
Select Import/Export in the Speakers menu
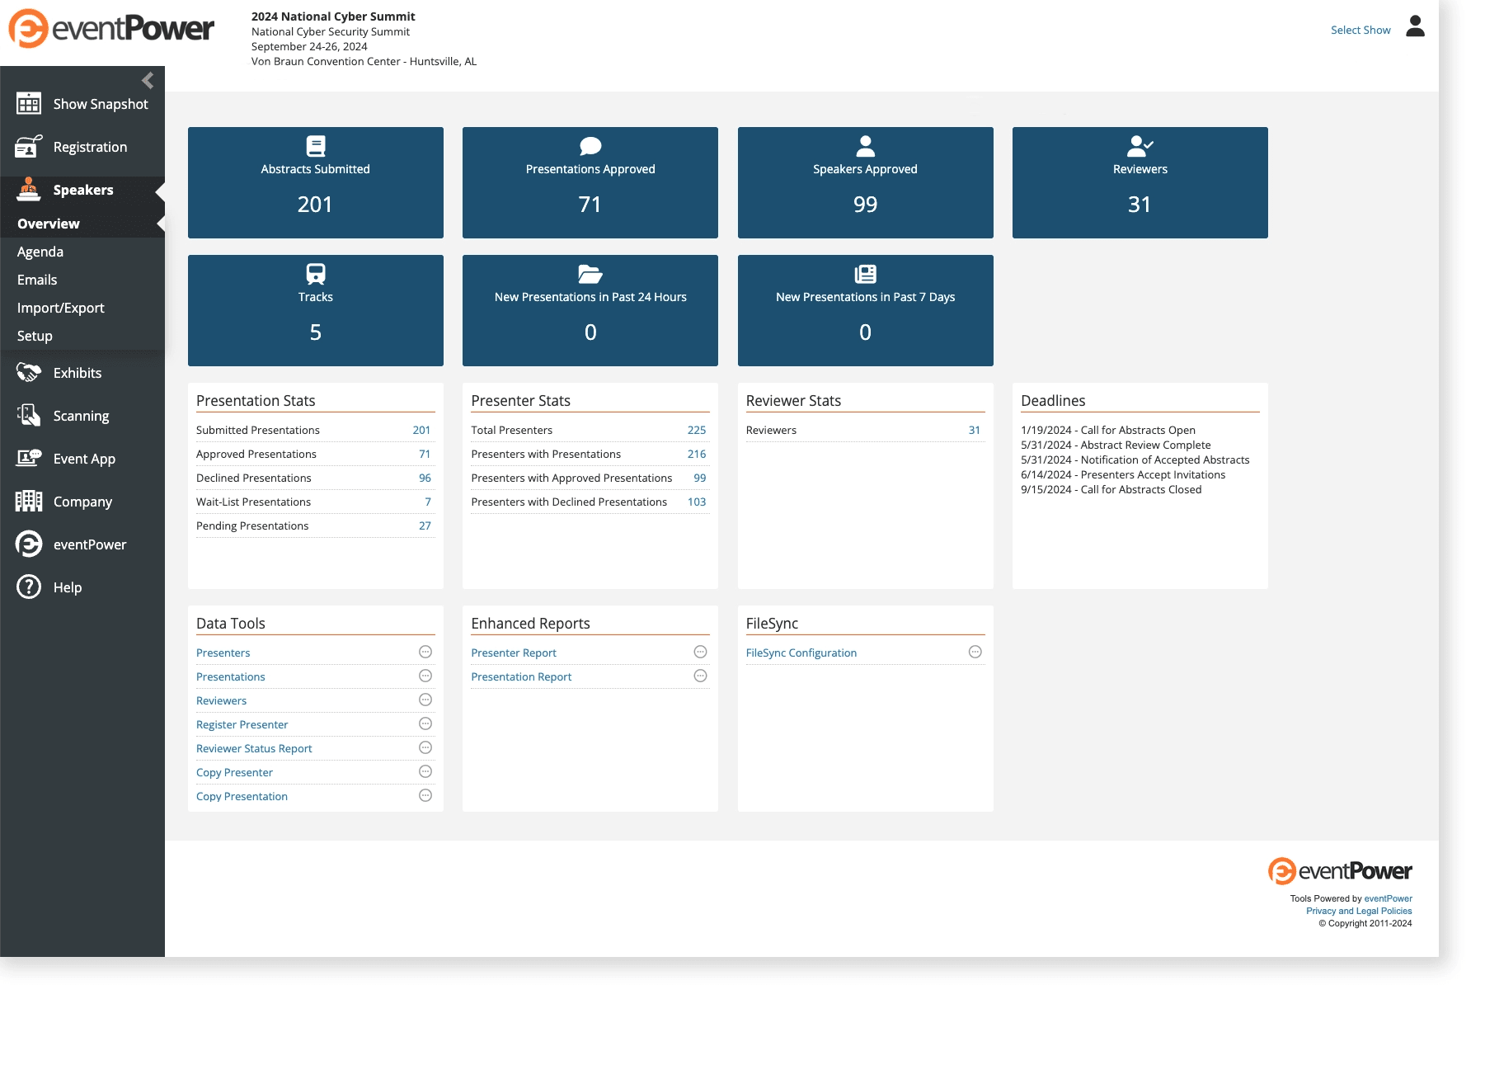tap(61, 308)
